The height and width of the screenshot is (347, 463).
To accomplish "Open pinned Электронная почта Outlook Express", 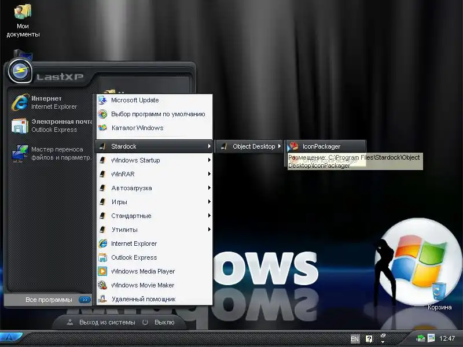I will (51, 125).
